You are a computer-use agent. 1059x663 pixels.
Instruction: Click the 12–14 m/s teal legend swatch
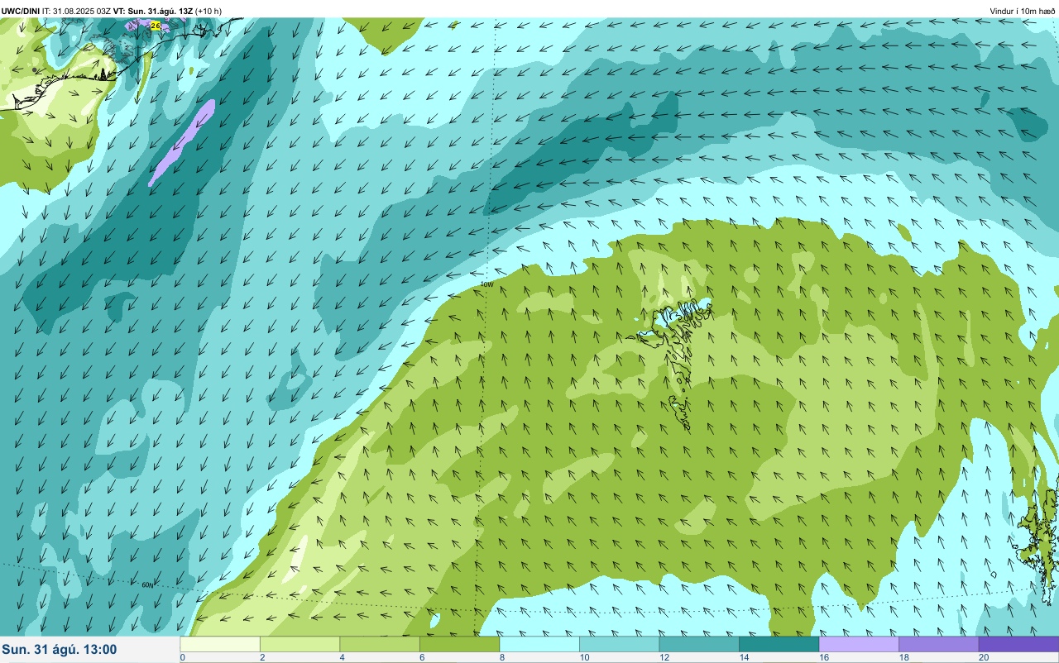(x=699, y=644)
